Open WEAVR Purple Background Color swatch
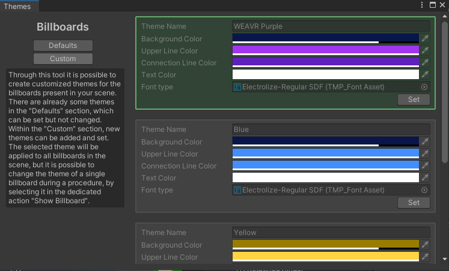Image resolution: width=449 pixels, height=271 pixels. [326, 38]
